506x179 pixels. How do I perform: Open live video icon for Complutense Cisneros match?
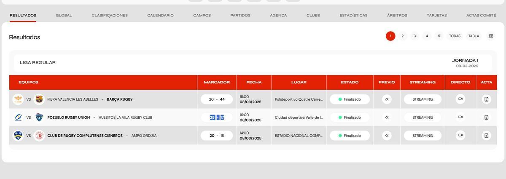460,135
